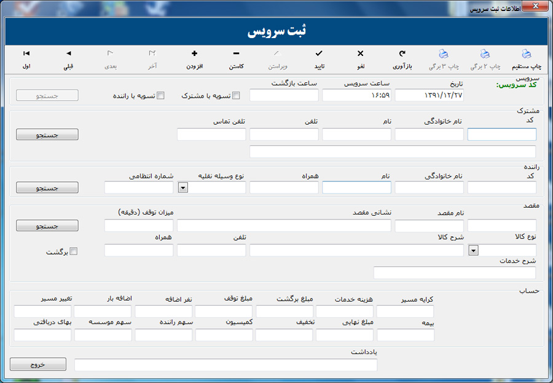Click subscriber family name (نام خانوادگی) field
This screenshot has width=553, height=383.
click(429, 135)
